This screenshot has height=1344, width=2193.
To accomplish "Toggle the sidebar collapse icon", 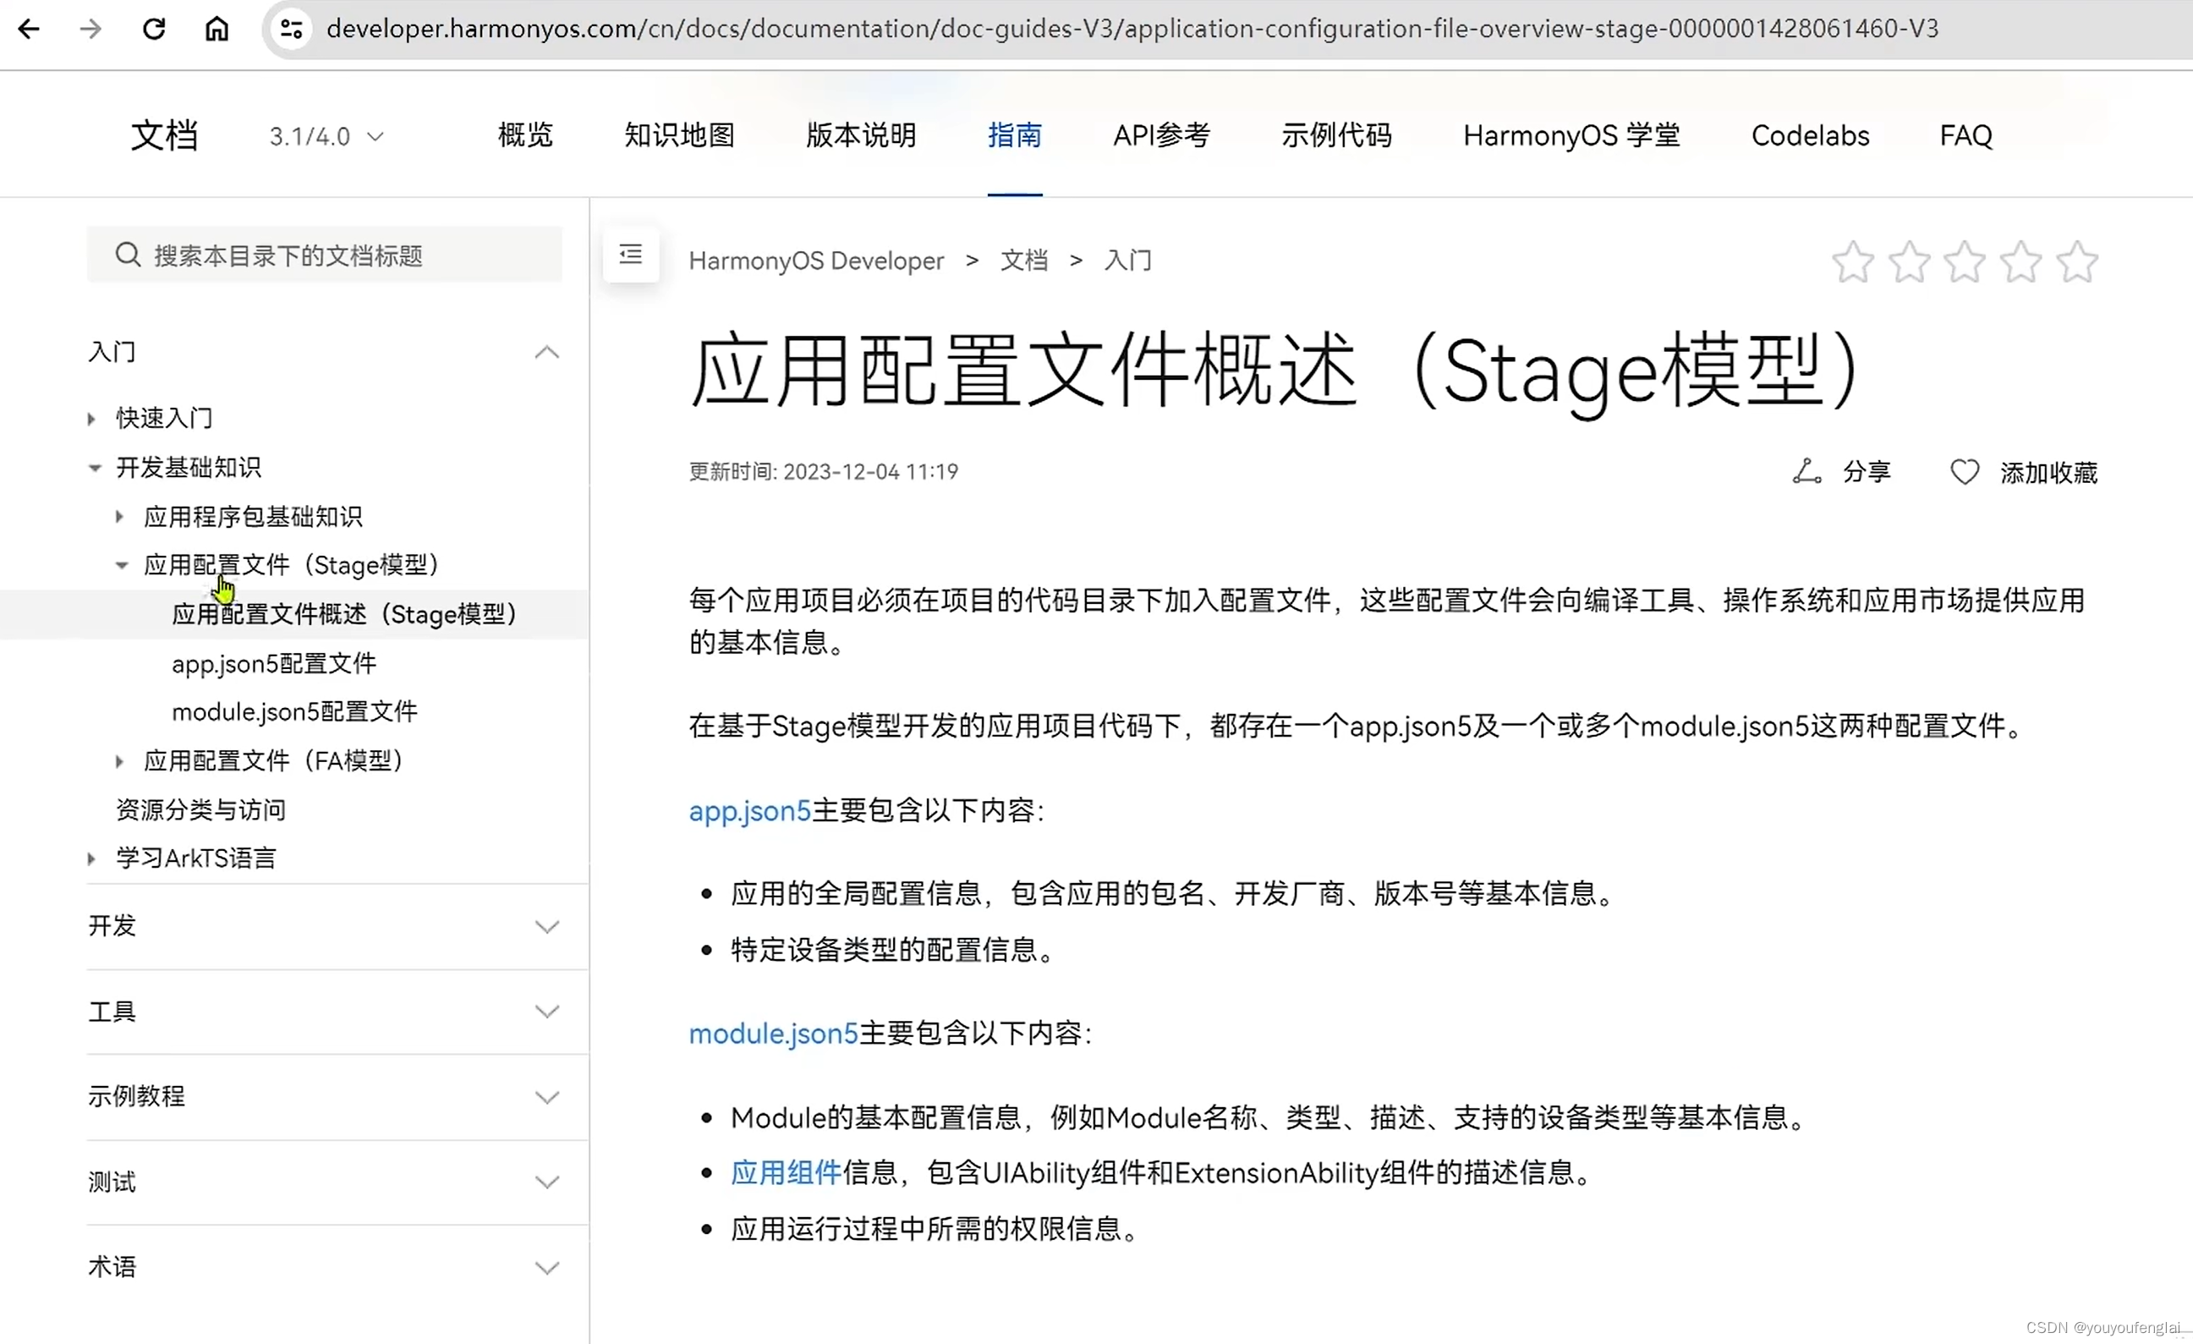I will click(630, 255).
